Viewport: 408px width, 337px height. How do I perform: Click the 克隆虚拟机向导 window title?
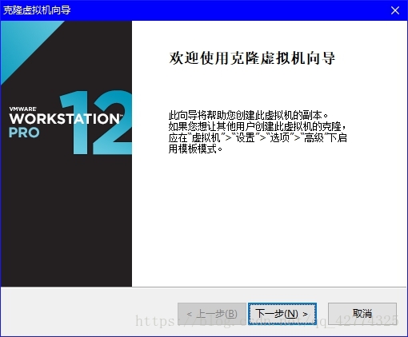(x=37, y=10)
